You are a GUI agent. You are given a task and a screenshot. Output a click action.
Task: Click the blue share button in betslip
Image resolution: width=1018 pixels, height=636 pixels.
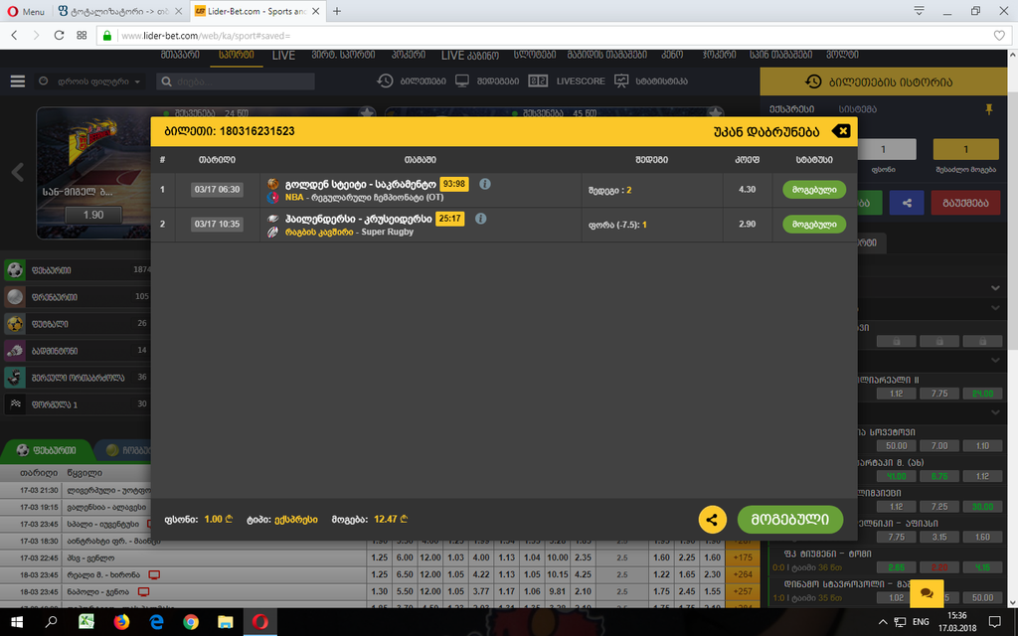click(907, 203)
